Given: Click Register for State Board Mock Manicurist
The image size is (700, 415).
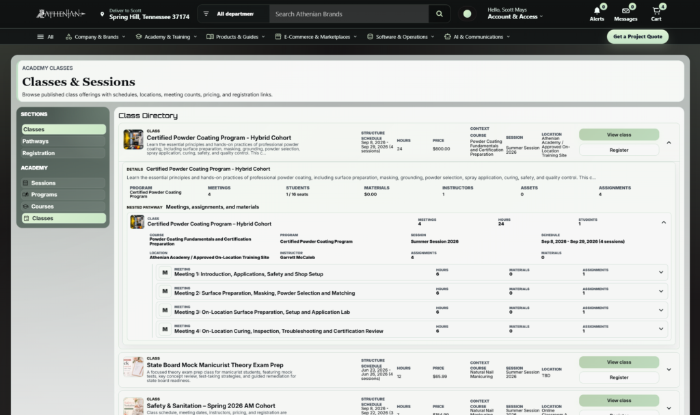Looking at the screenshot, I should (x=619, y=377).
